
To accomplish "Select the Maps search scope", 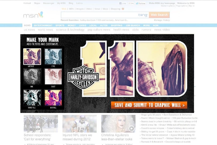I will tap(105, 9).
